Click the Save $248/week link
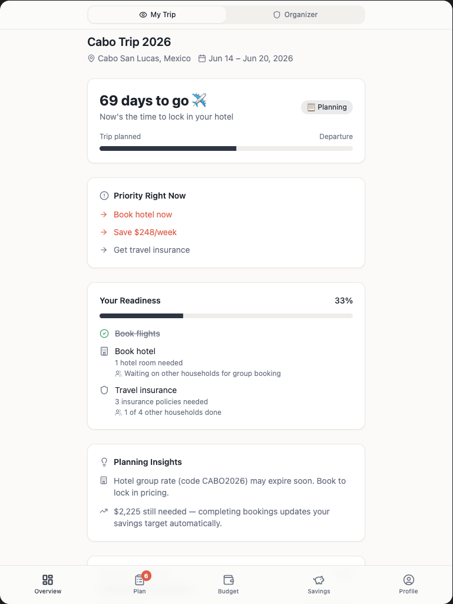The height and width of the screenshot is (604, 453). click(x=145, y=232)
